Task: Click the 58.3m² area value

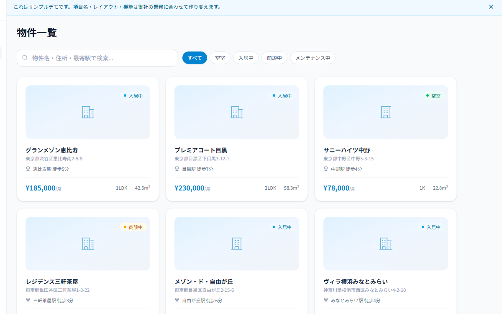Action: (292, 188)
